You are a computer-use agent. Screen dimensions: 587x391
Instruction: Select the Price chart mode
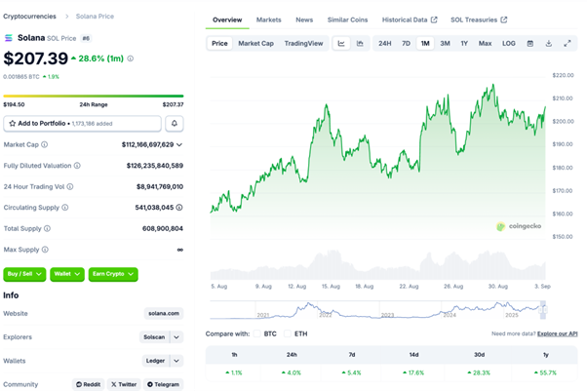click(219, 44)
